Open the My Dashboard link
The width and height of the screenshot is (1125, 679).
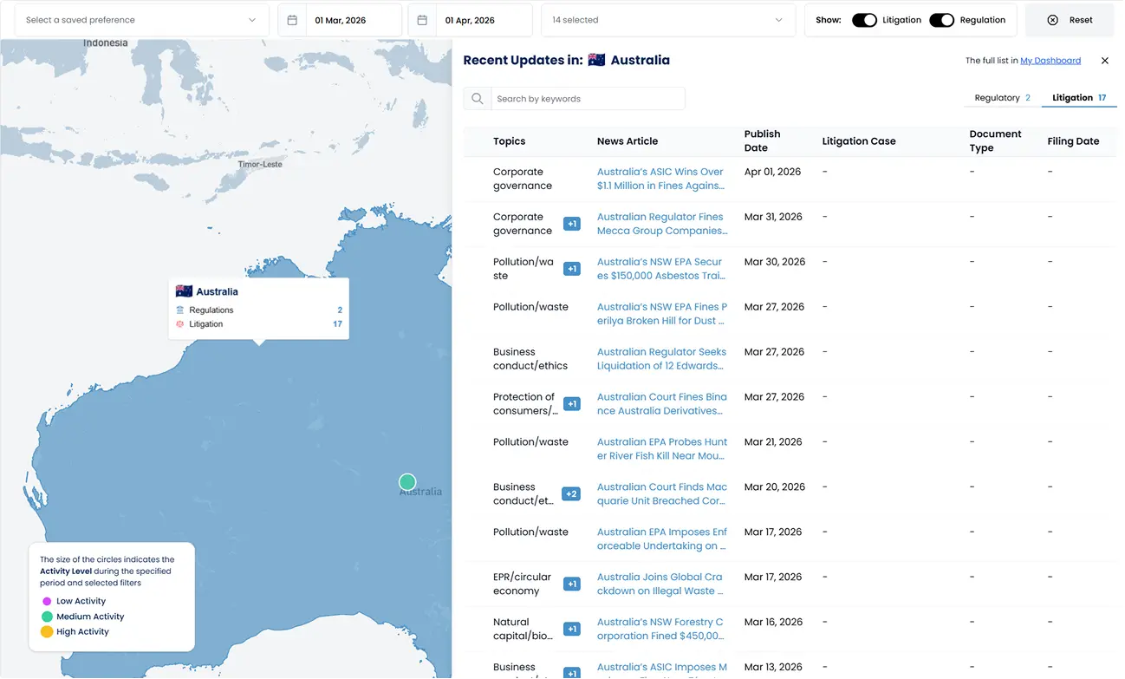[1050, 61]
